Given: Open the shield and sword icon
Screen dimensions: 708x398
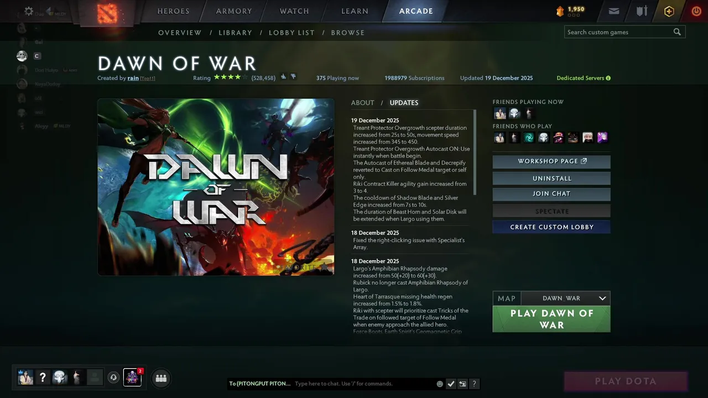Looking at the screenshot, I should pyautogui.click(x=642, y=11).
